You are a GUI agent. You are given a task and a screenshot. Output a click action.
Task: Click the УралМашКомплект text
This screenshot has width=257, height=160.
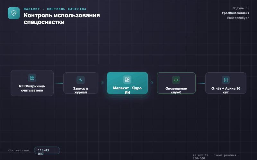click(x=235, y=13)
